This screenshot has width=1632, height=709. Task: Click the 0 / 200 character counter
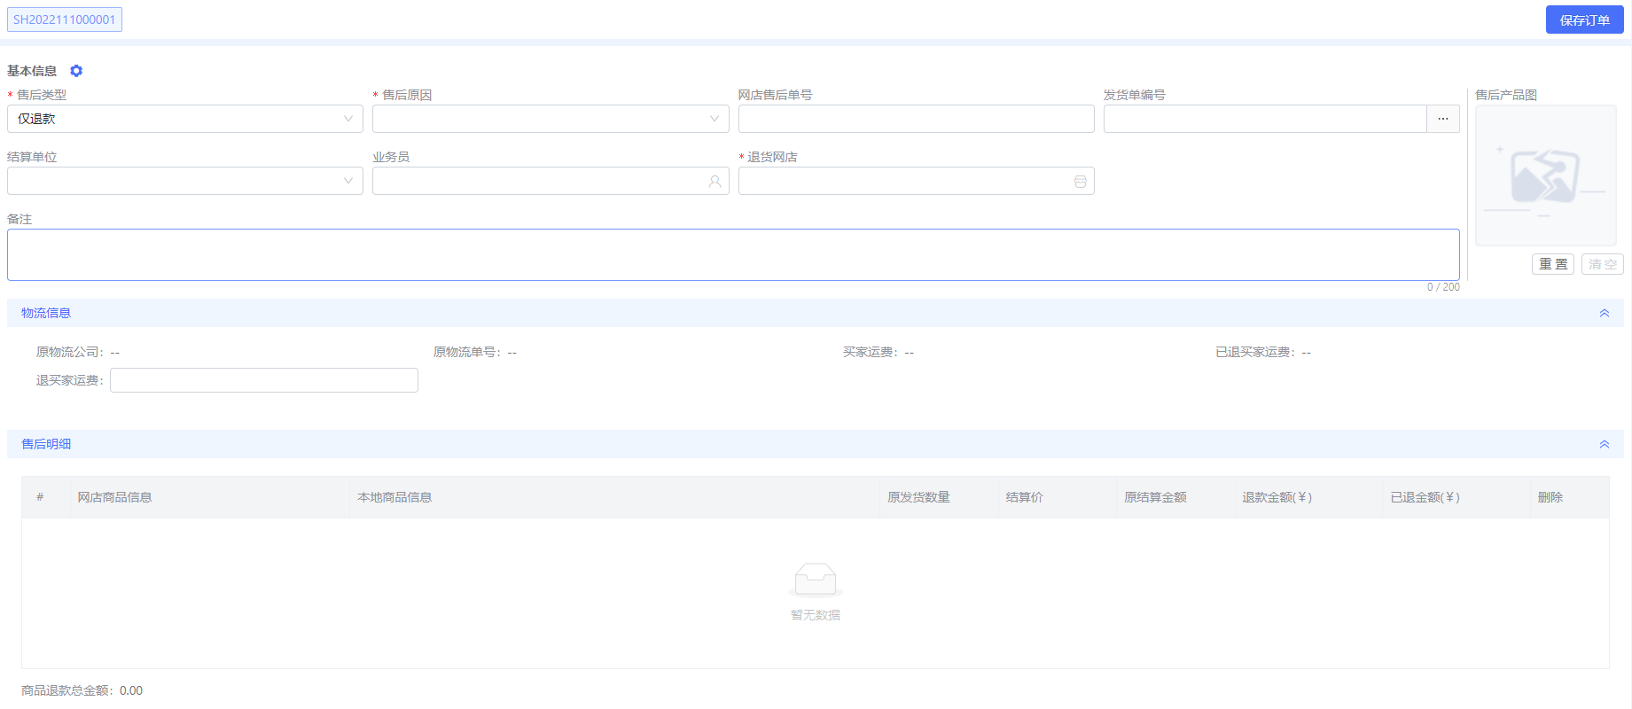[1443, 287]
